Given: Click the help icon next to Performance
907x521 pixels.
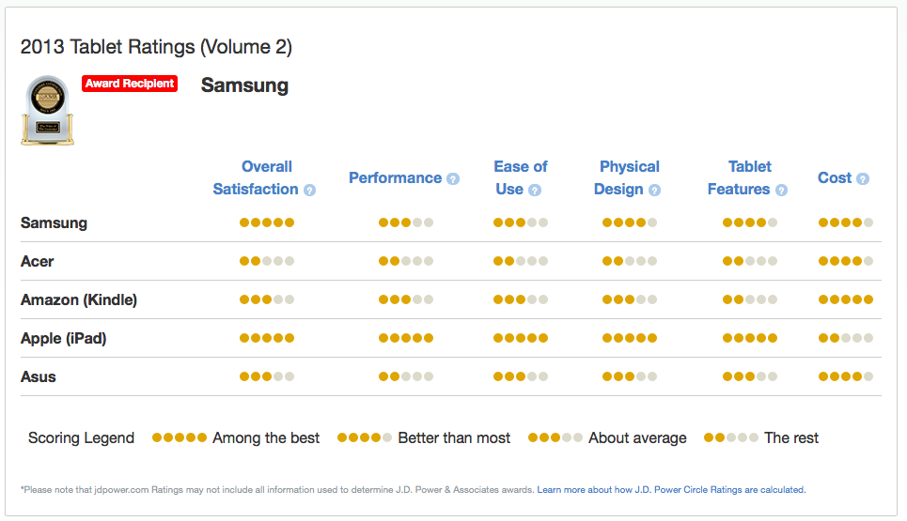Looking at the screenshot, I should pyautogui.click(x=453, y=178).
